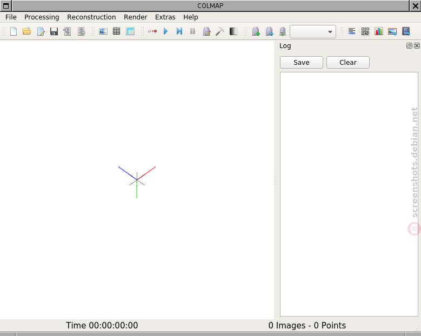Viewport: 421px width, 336px height.
Task: Click inside the empty log text area
Action: tap(349, 194)
